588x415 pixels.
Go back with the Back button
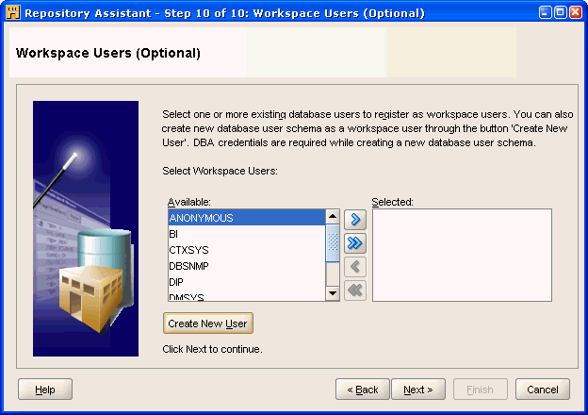pyautogui.click(x=362, y=390)
